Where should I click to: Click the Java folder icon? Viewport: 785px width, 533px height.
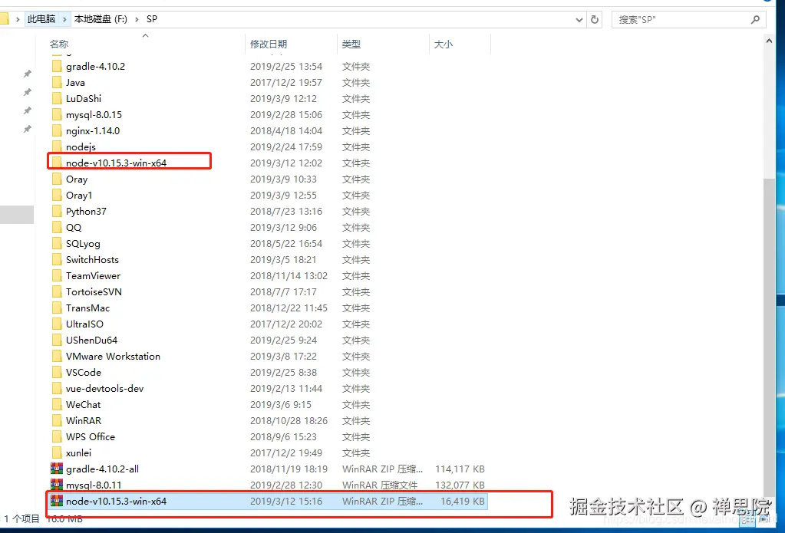point(57,83)
